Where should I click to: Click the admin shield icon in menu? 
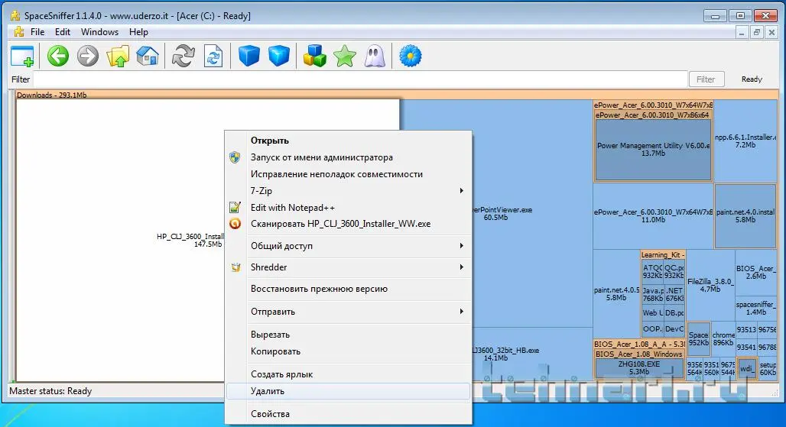(x=235, y=157)
